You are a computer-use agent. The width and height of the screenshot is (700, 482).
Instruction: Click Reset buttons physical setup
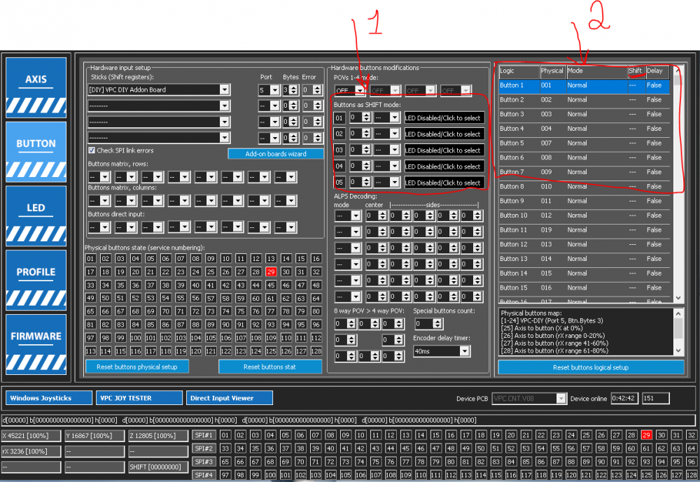pyautogui.click(x=137, y=367)
